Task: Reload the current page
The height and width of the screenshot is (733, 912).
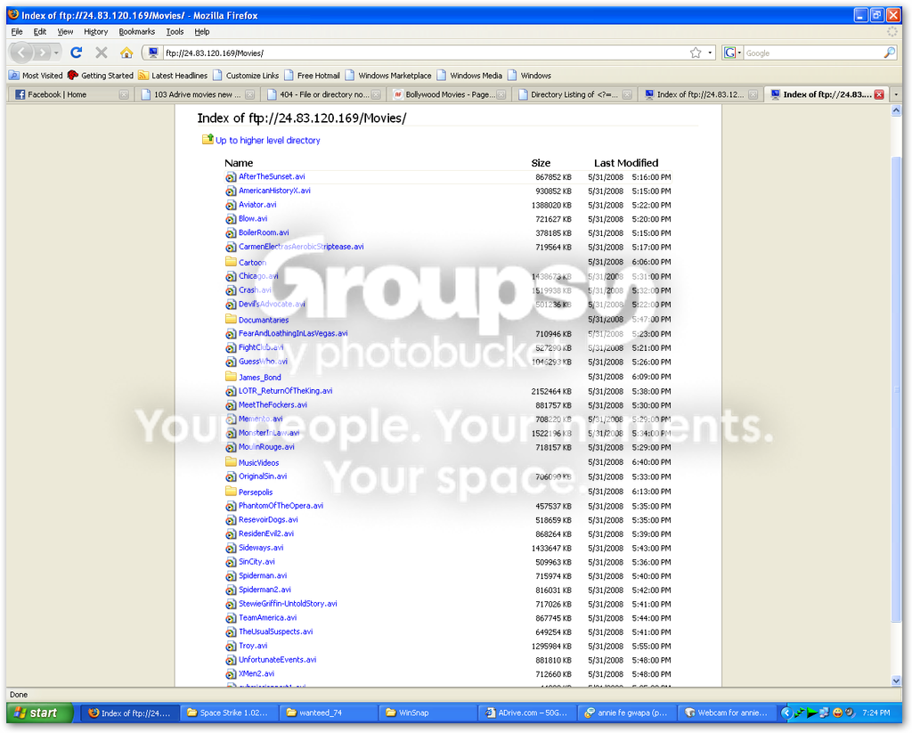Action: point(77,53)
